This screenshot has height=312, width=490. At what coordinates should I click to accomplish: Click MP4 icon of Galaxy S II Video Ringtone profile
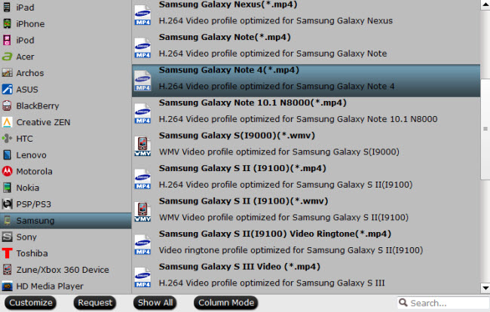point(142,244)
